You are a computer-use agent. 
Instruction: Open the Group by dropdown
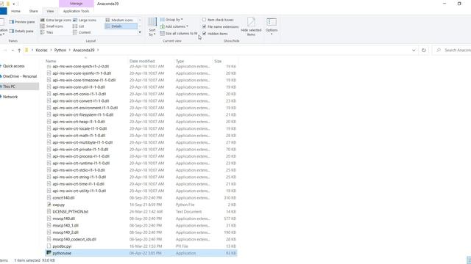[x=171, y=20]
